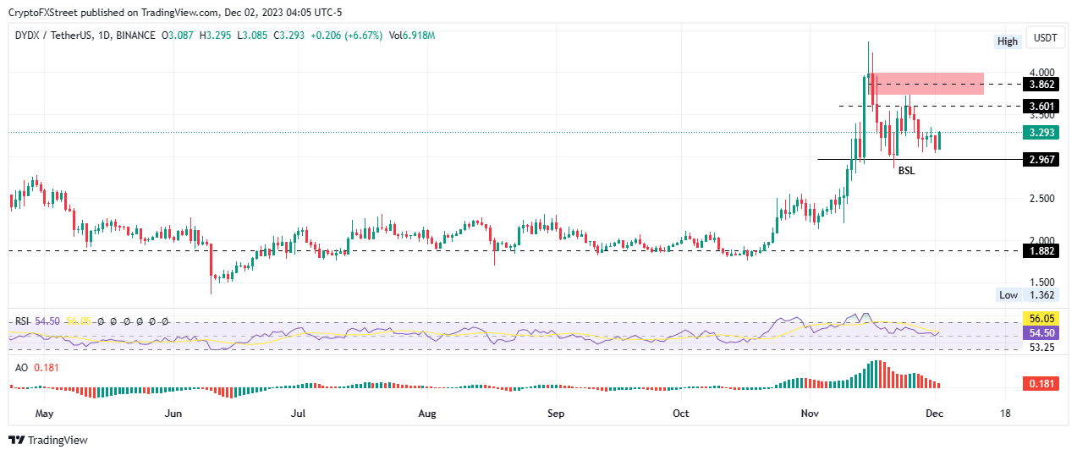The image size is (1077, 455).
Task: Click the TradingView logo icon
Action: tap(16, 440)
